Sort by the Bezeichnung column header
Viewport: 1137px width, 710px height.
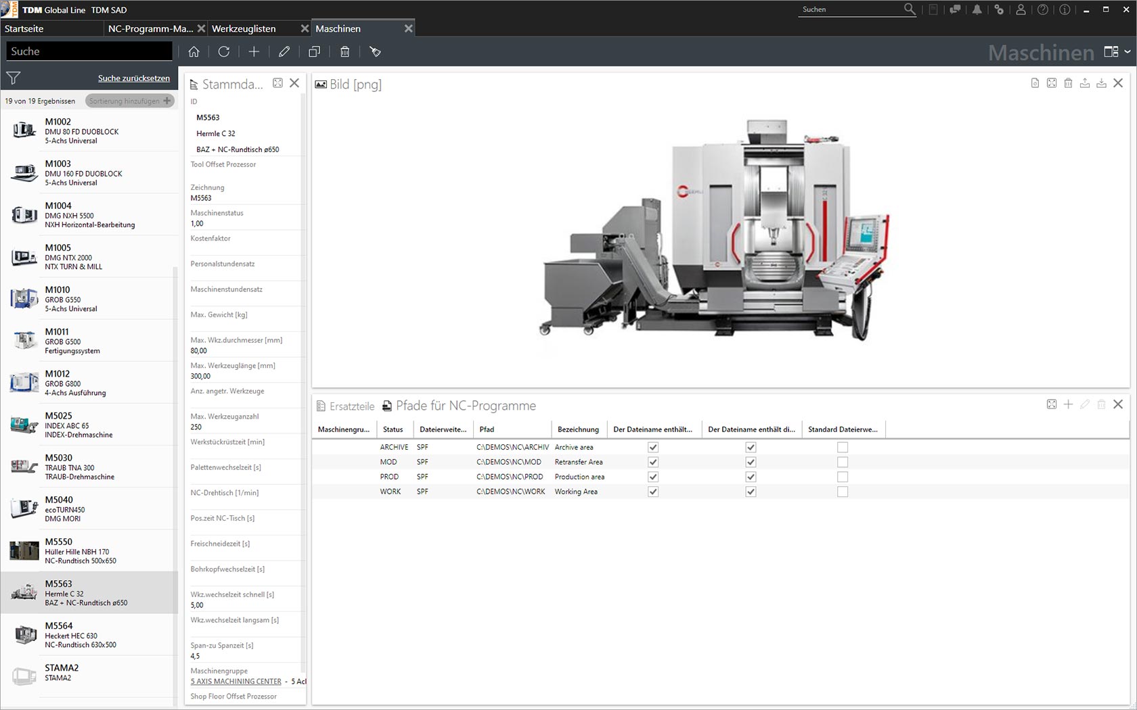pos(578,429)
